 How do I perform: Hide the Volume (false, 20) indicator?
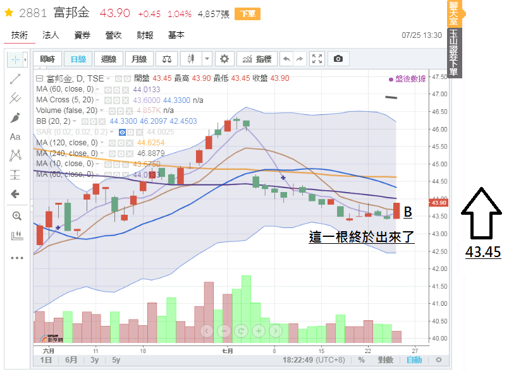(x=113, y=111)
